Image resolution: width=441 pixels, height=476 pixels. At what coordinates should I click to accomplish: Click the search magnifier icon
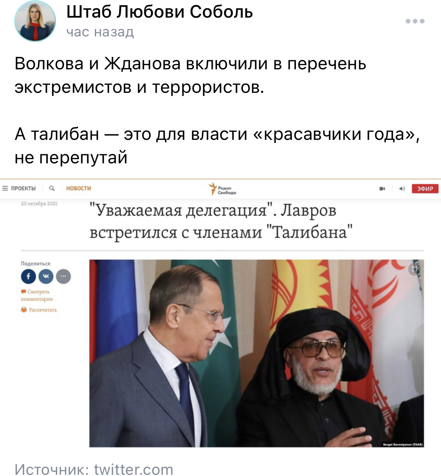(52, 188)
